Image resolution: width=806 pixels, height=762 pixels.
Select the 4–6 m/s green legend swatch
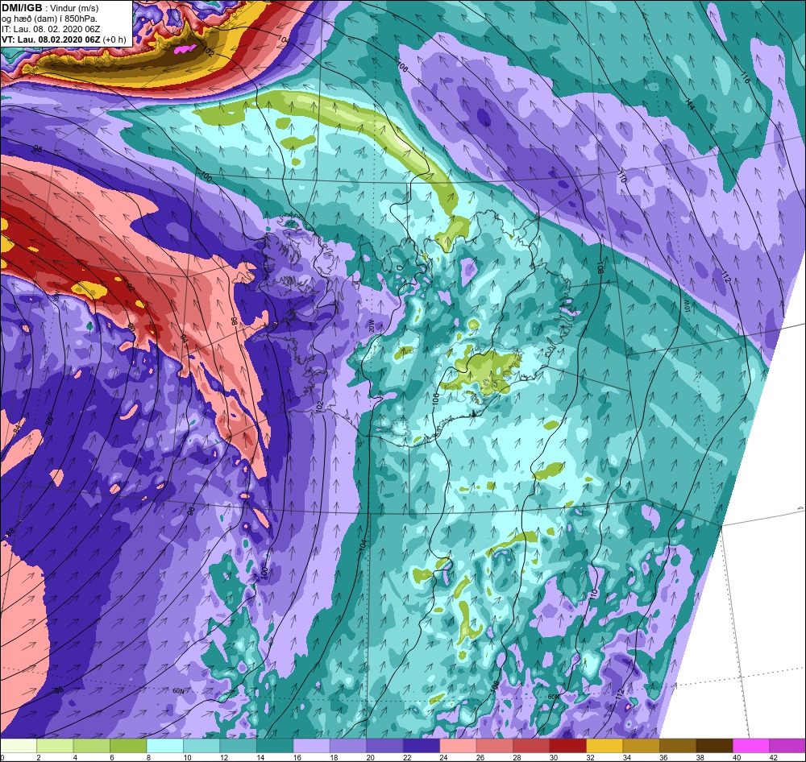point(92,746)
